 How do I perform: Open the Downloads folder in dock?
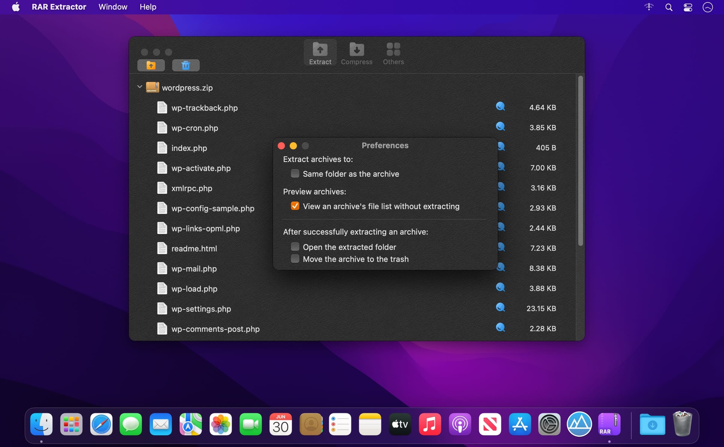652,424
